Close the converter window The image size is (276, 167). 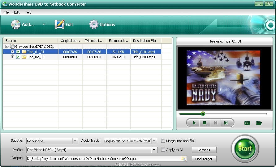pyautogui.click(x=269, y=4)
